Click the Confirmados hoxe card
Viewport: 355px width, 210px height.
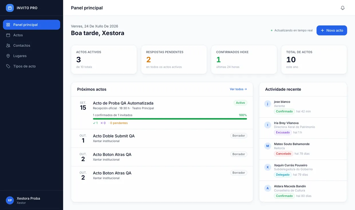[244, 59]
